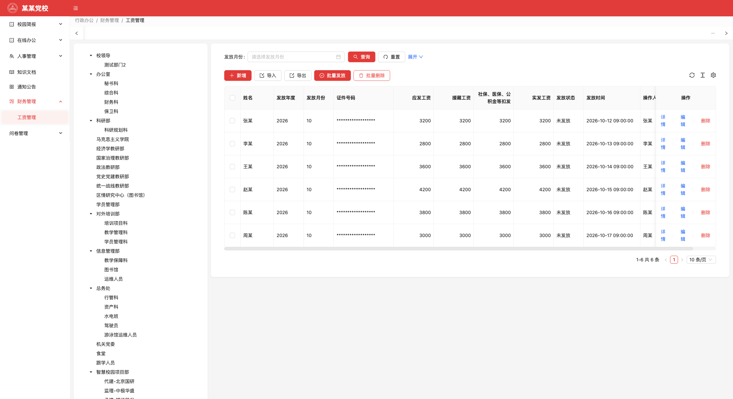Viewport: 733px width, 399px height.
Task: Collapse the 办公室 tree node
Action: [x=91, y=74]
